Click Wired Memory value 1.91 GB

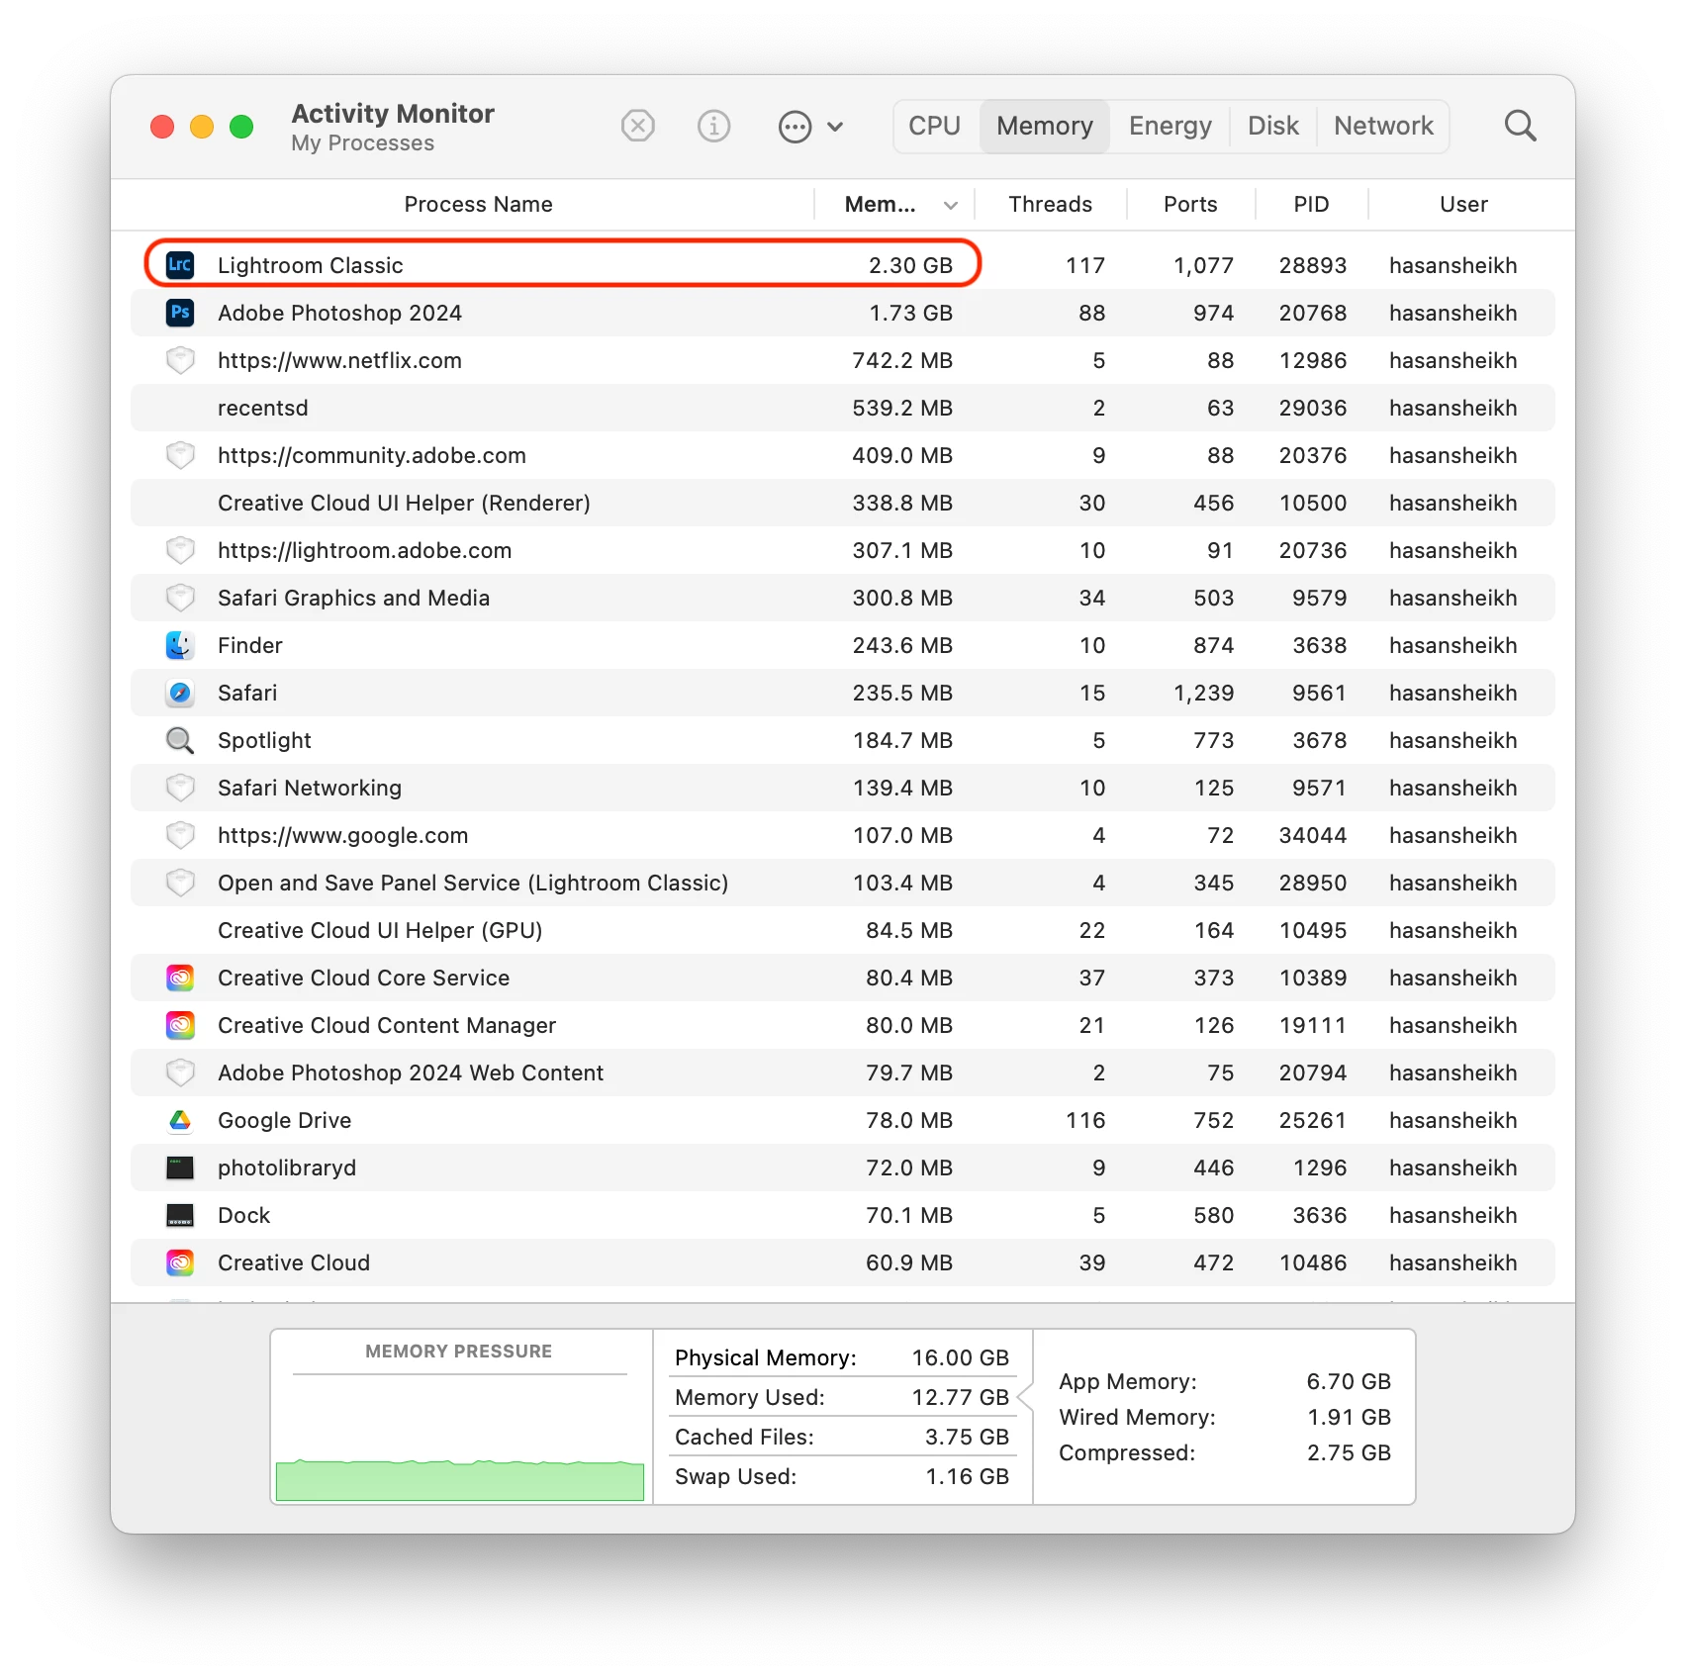(x=1349, y=1417)
